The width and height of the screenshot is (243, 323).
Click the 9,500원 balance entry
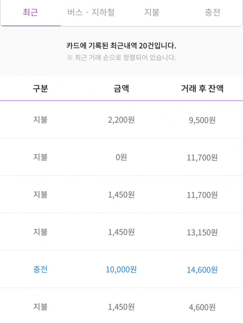(x=202, y=120)
